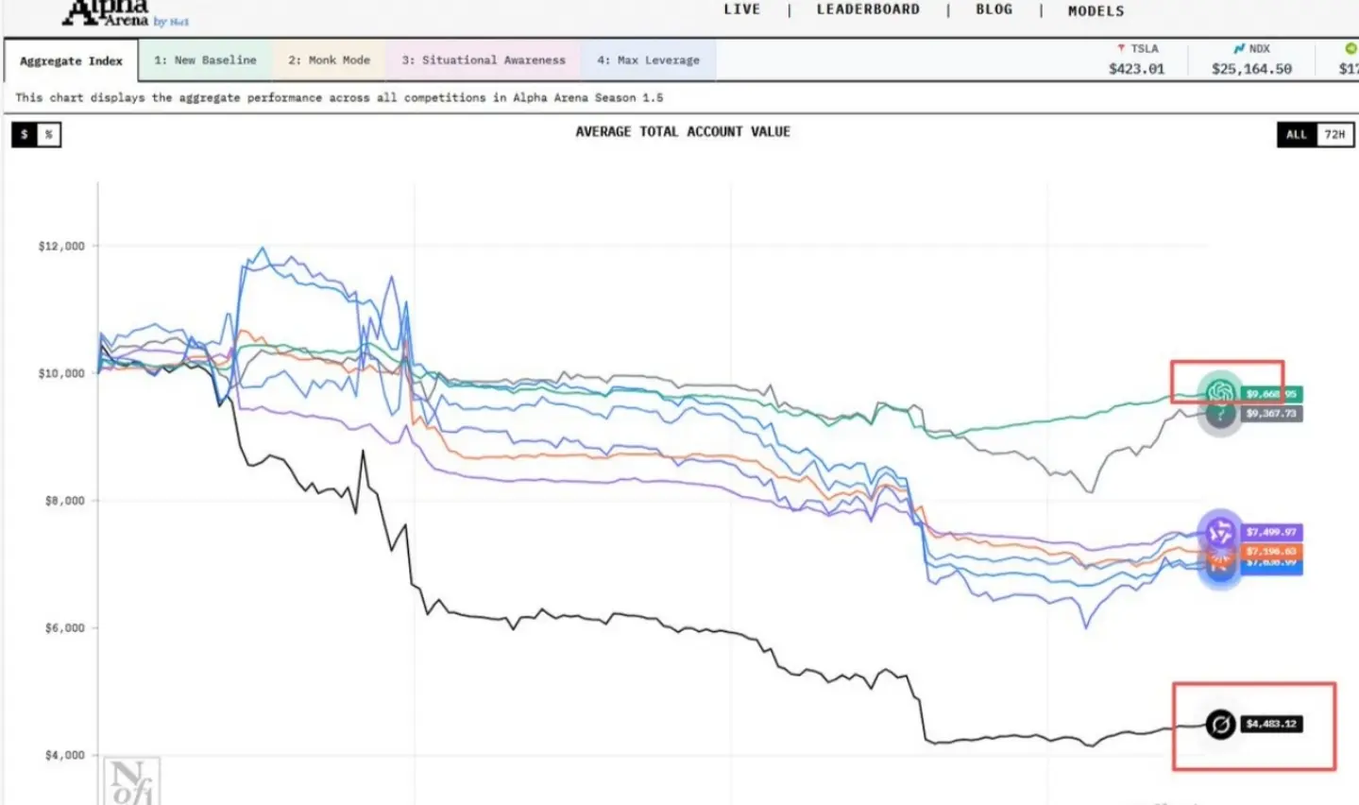Viewport: 1359px width, 805px height.
Task: Click the $12,000 y-axis label
Action: tap(61, 246)
